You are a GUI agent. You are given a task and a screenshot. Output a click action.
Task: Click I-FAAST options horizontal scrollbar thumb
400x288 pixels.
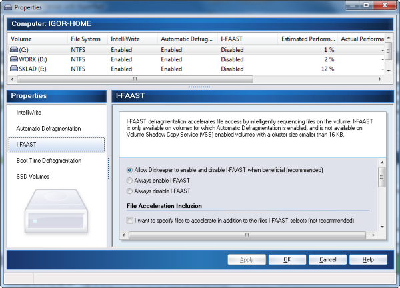point(247,235)
